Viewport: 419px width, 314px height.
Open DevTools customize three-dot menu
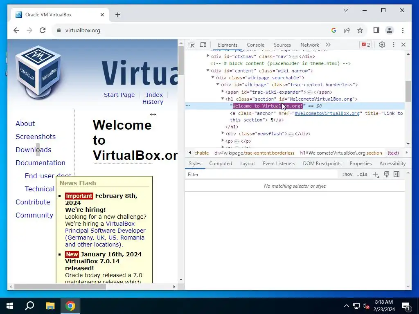coord(393,45)
